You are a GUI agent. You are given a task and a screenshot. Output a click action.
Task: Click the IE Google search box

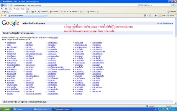159,5
